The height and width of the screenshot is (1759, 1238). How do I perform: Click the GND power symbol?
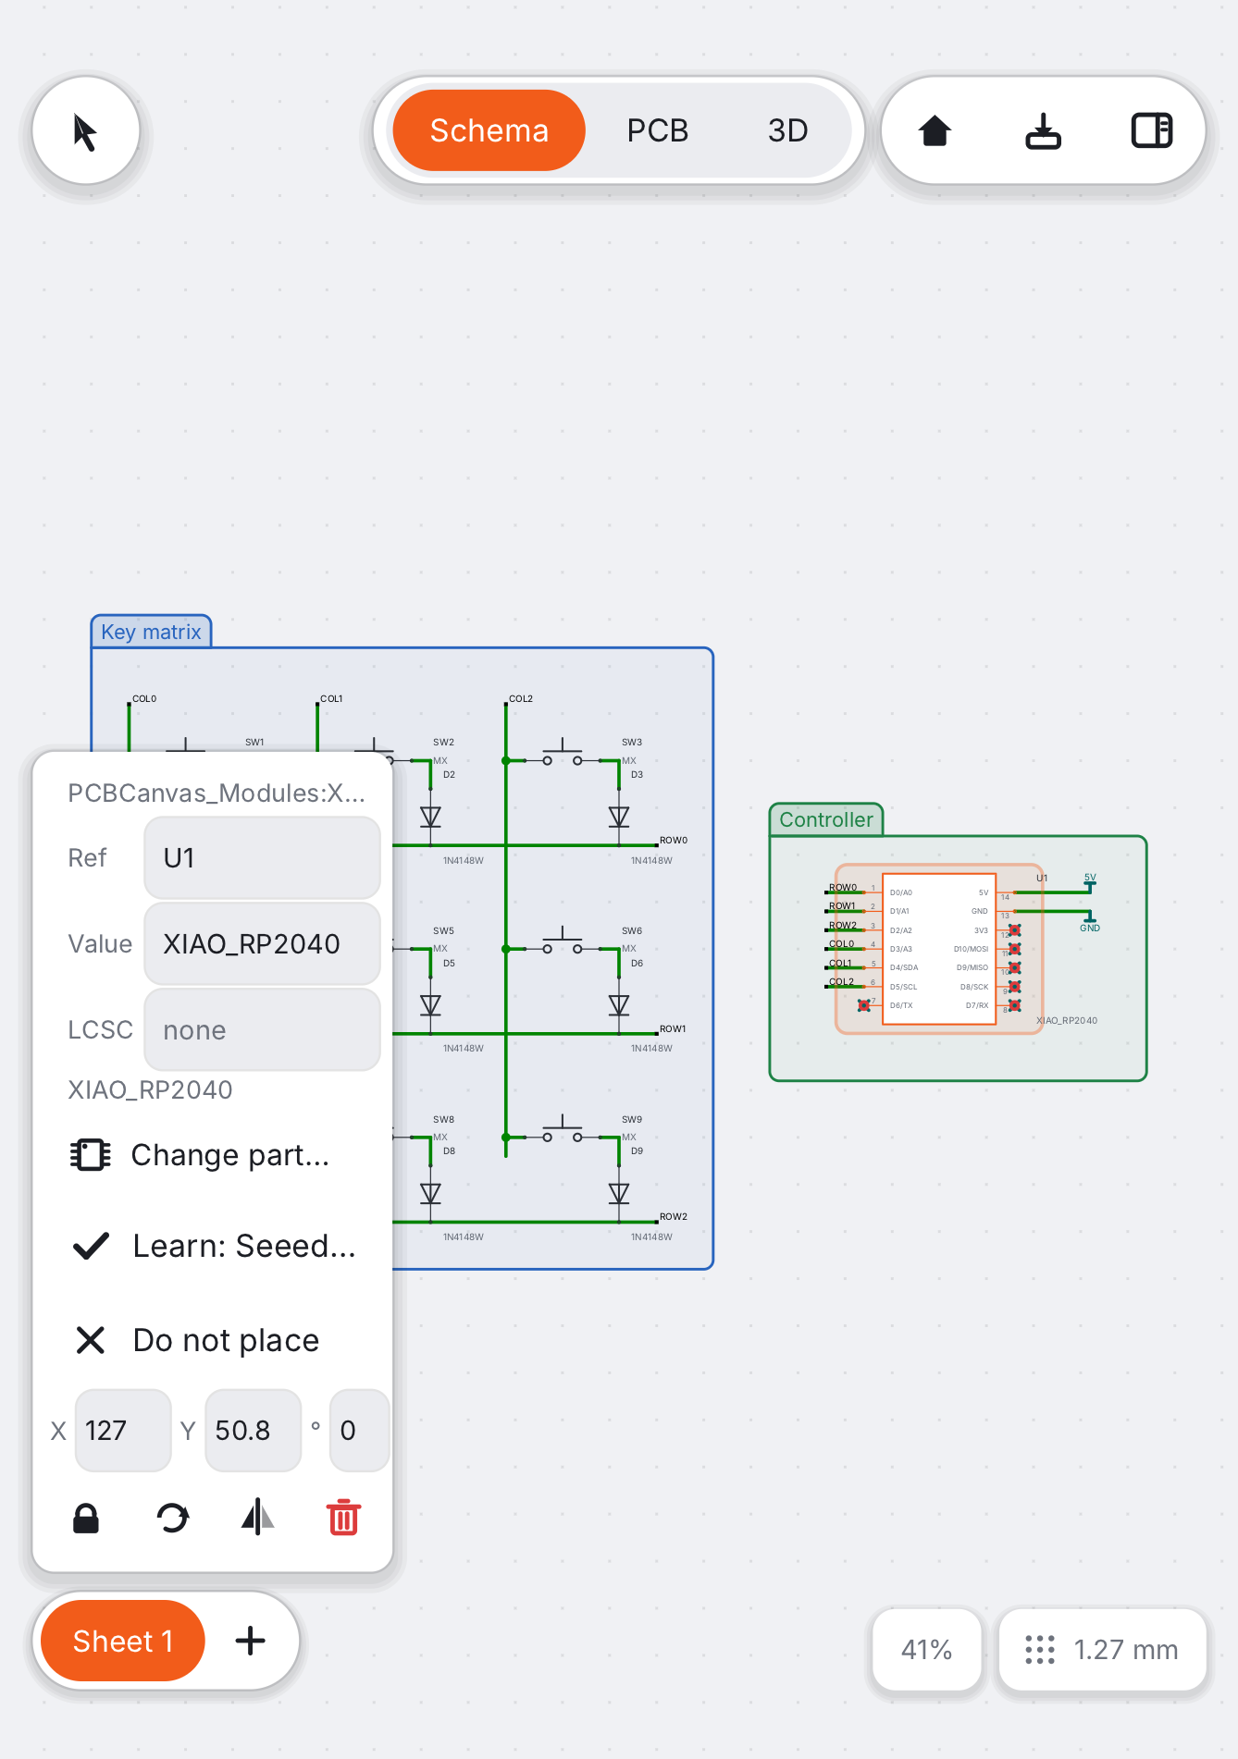coord(1090,922)
